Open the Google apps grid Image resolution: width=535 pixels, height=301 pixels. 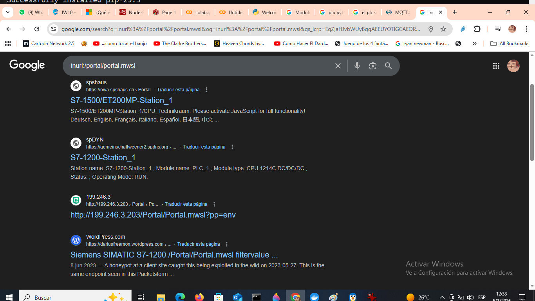[496, 66]
